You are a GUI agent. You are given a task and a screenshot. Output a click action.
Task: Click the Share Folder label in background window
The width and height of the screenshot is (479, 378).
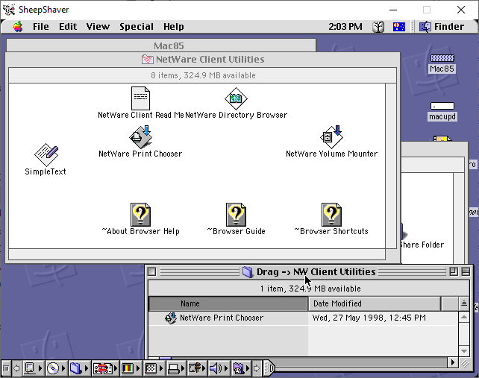422,245
